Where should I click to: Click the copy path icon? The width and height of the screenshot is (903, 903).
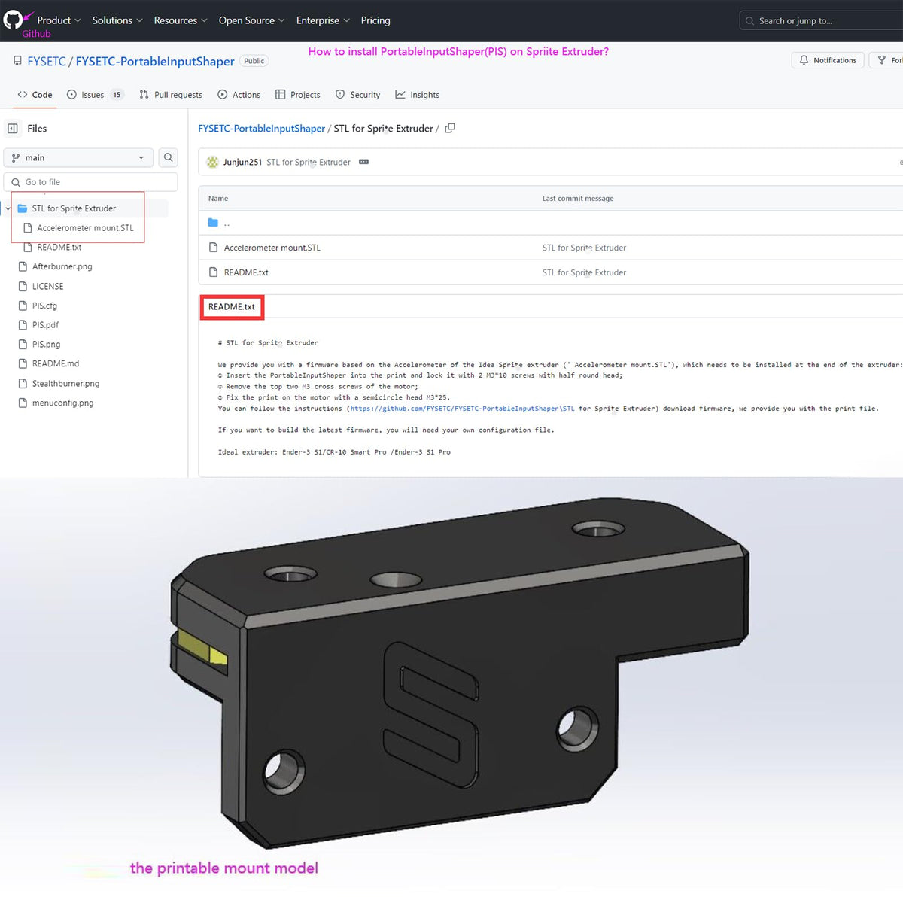[450, 129]
